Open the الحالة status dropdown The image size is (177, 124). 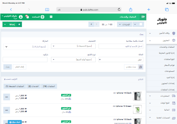[x=121, y=60]
